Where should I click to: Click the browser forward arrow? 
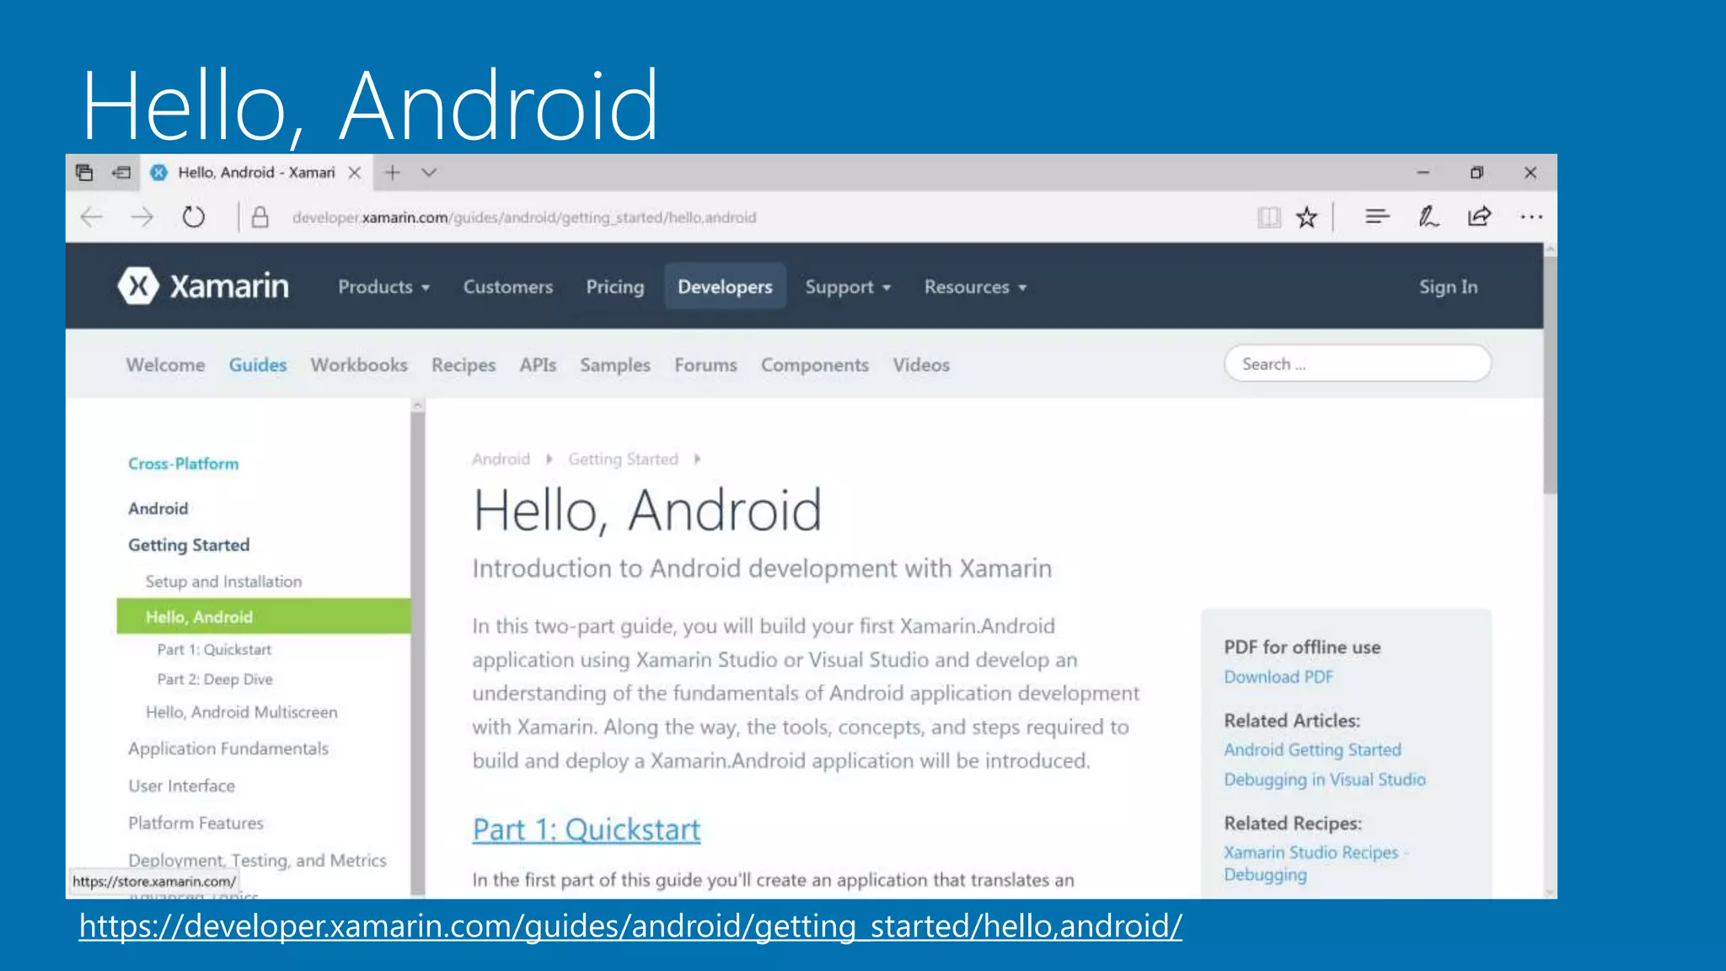pyautogui.click(x=142, y=217)
